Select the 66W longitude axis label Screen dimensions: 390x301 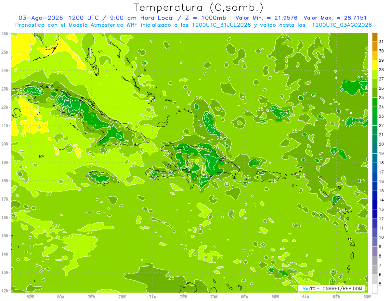pyautogui.click(x=275, y=296)
